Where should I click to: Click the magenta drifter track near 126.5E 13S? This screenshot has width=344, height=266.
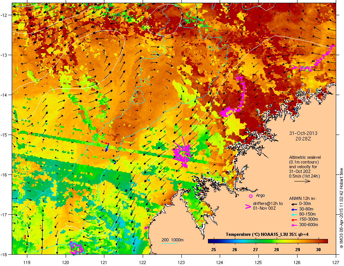pyautogui.click(x=314, y=59)
